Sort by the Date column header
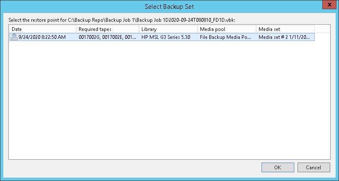Image resolution: width=339 pixels, height=181 pixels. (x=43, y=29)
